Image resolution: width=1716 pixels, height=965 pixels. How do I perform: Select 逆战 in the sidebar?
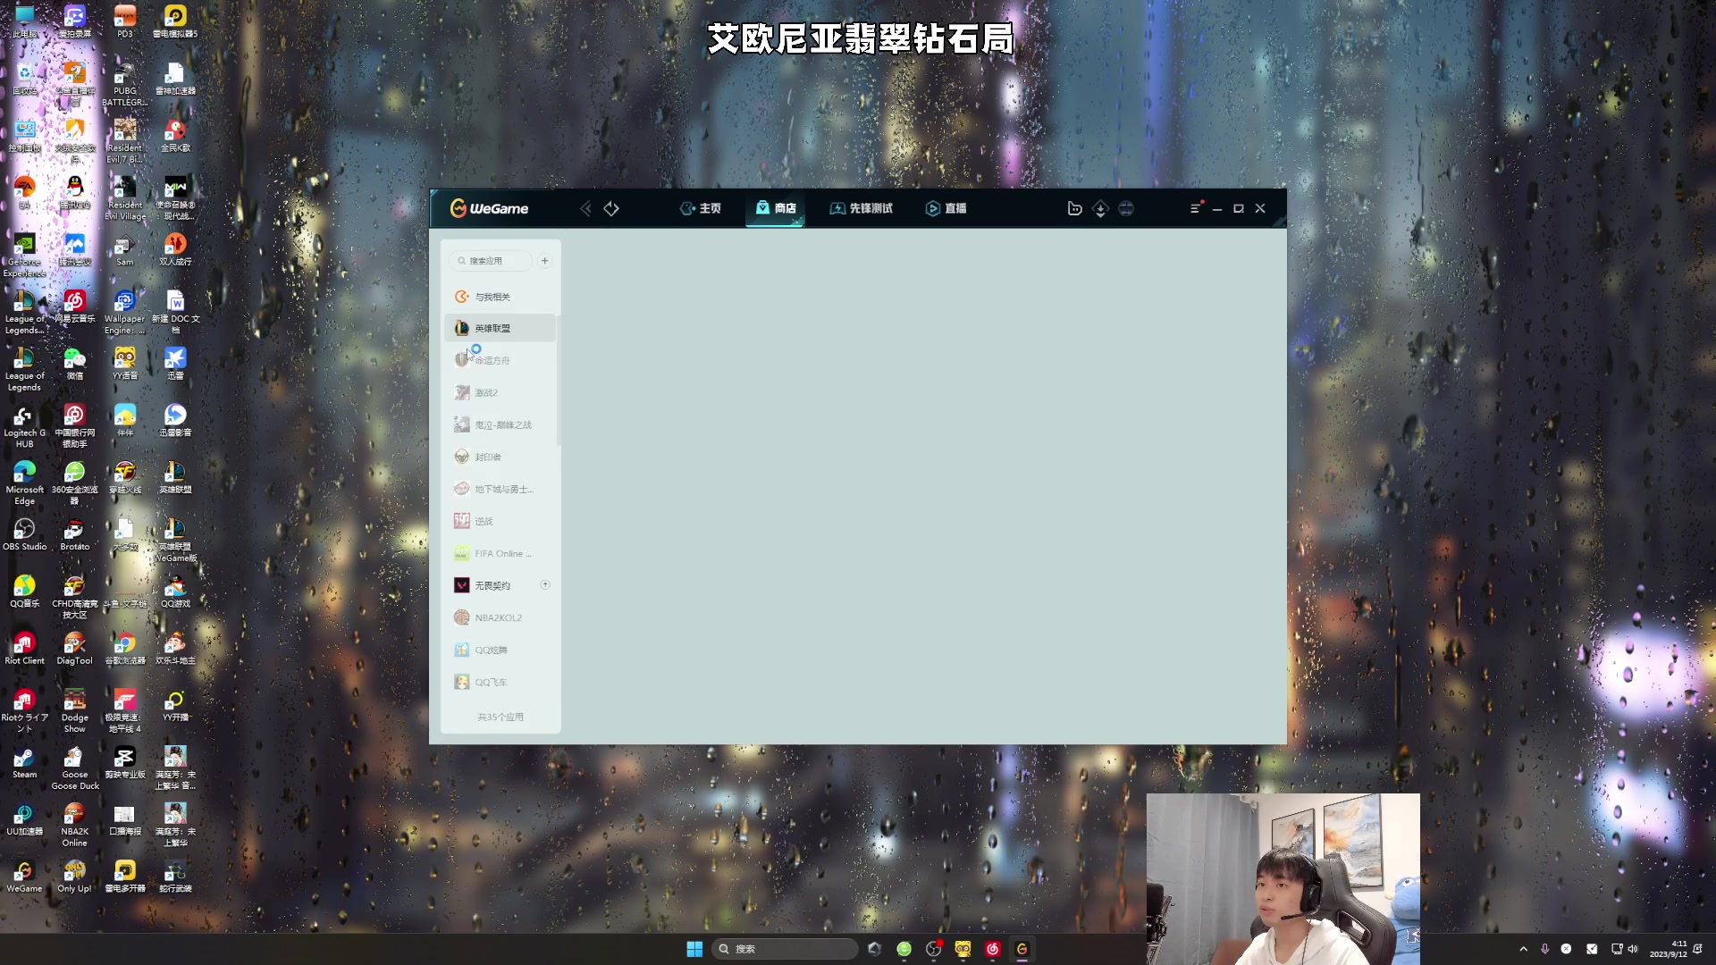pyautogui.click(x=500, y=521)
